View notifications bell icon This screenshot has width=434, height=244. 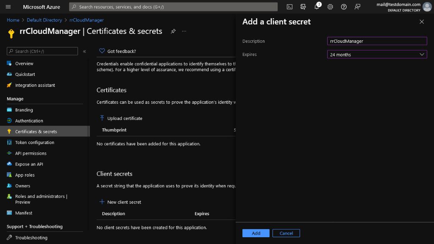[317, 7]
